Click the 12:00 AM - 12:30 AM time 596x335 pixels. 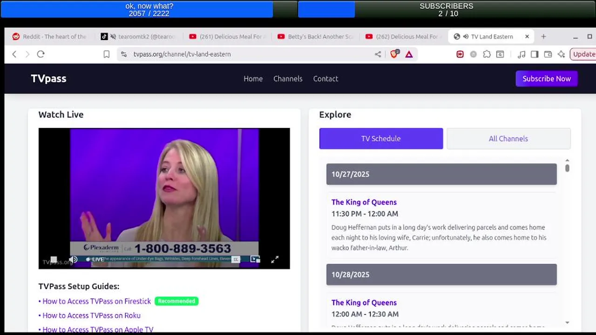point(365,315)
